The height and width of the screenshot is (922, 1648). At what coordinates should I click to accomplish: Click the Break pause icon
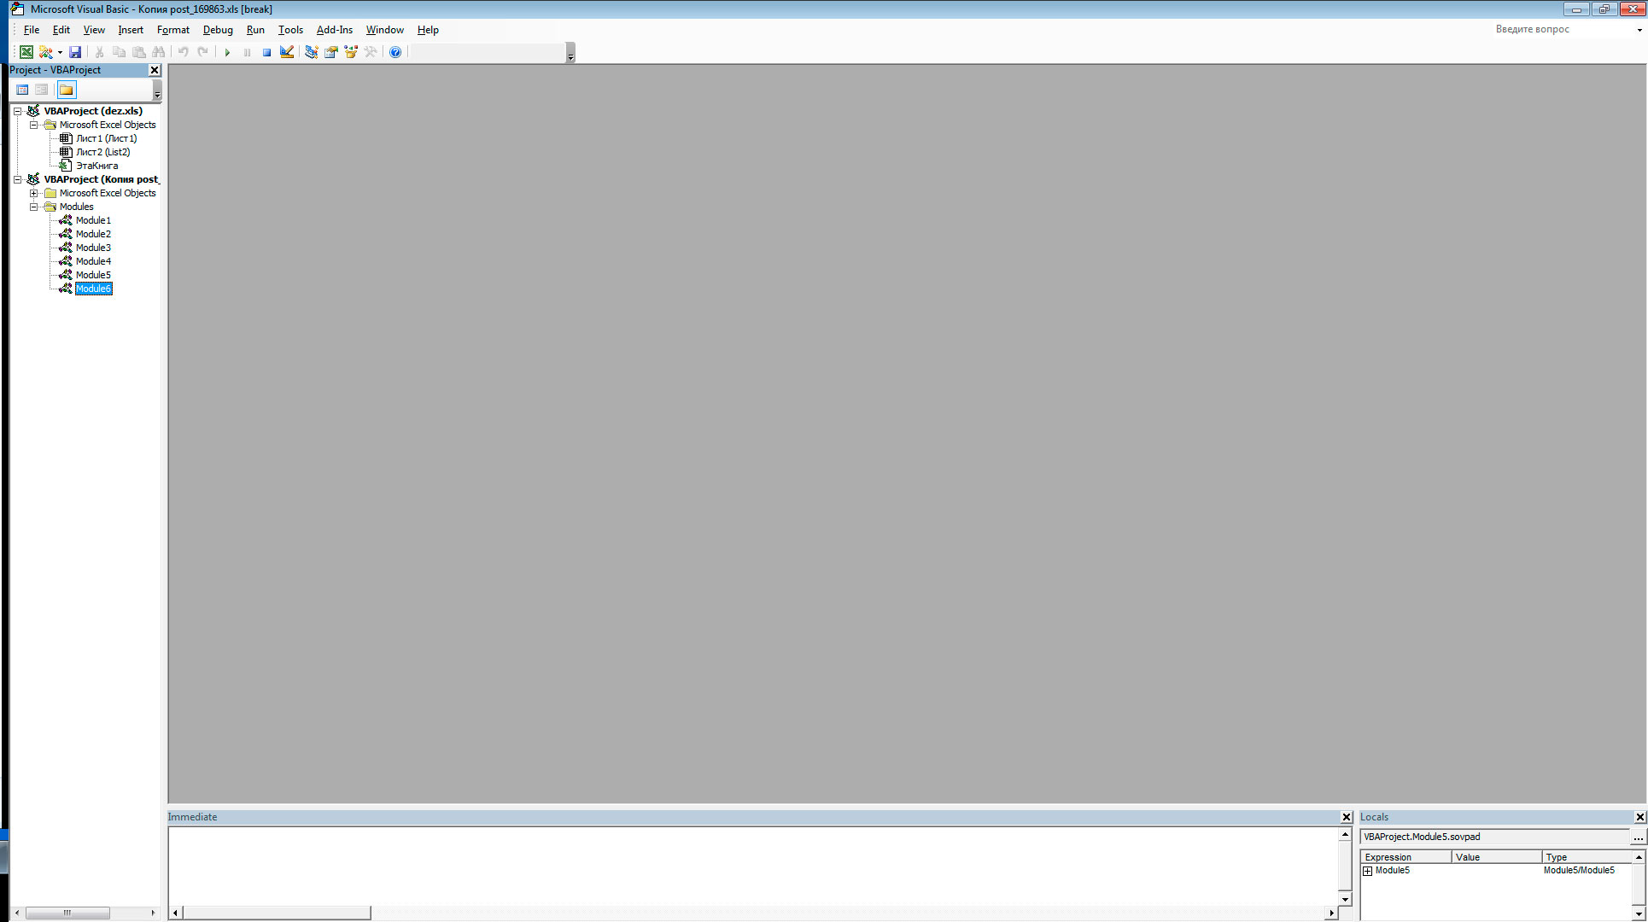247,52
